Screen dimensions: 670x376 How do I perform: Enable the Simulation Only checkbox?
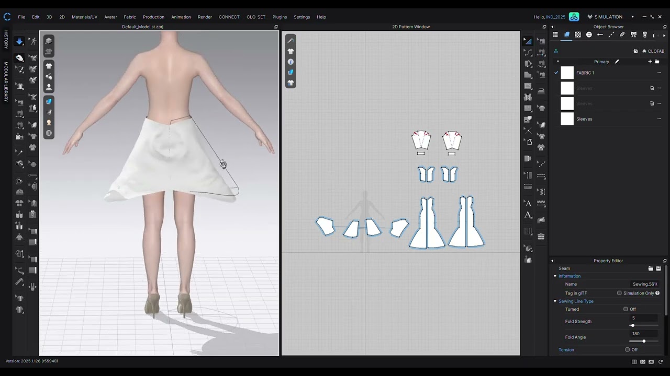click(619, 293)
